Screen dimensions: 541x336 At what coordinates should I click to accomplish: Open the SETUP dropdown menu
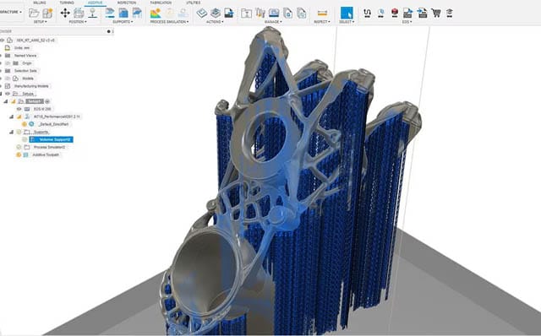[41, 22]
